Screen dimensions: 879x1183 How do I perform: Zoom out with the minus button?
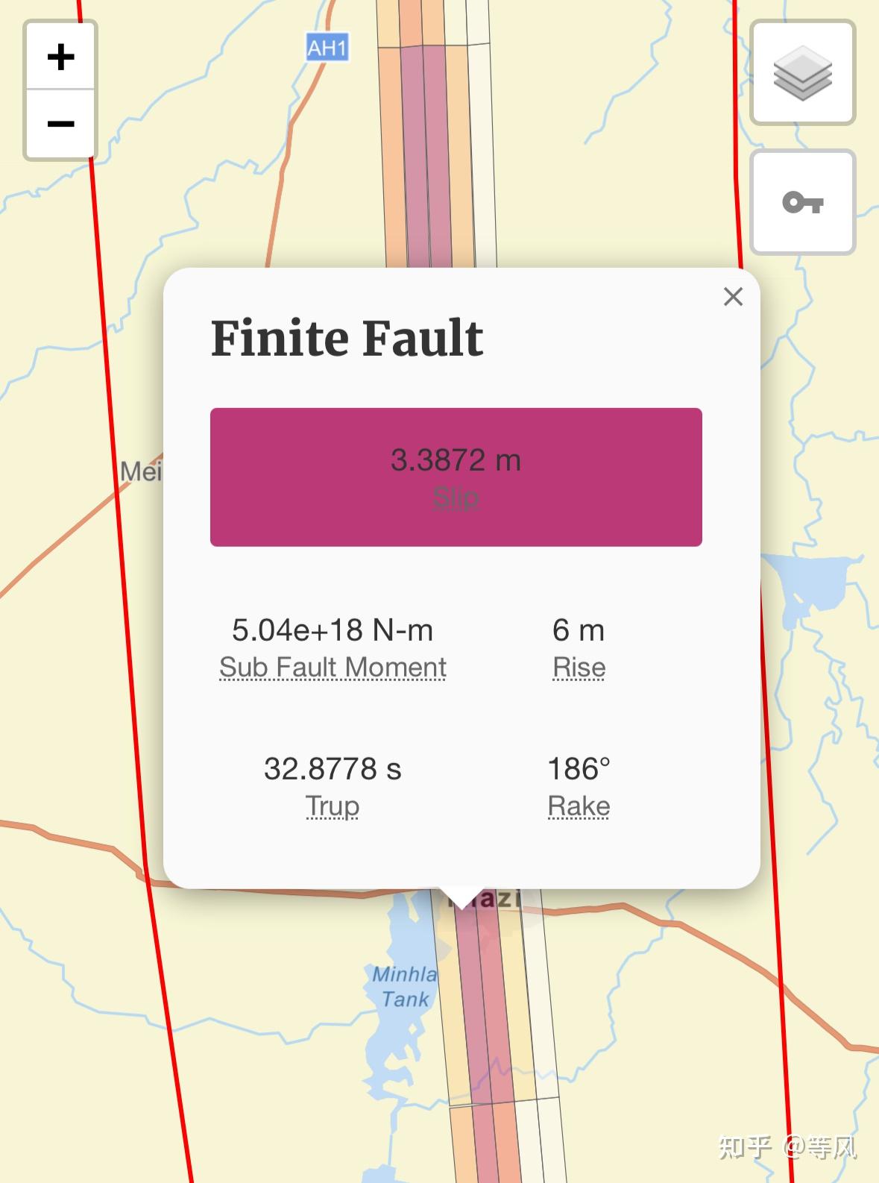(60, 123)
